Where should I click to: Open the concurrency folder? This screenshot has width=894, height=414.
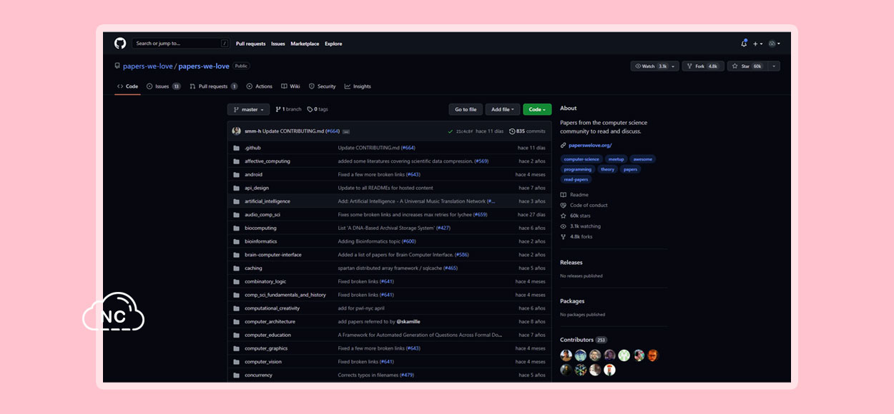(258, 375)
